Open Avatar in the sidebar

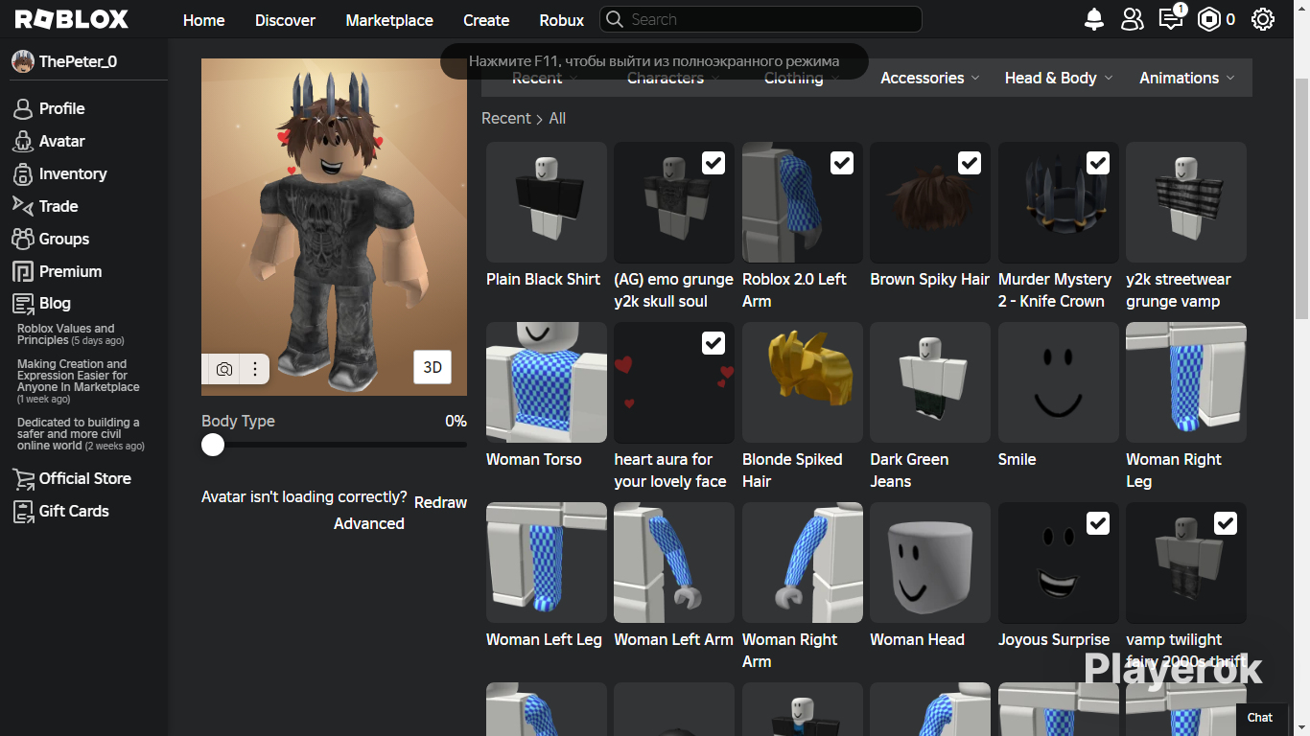(x=61, y=141)
